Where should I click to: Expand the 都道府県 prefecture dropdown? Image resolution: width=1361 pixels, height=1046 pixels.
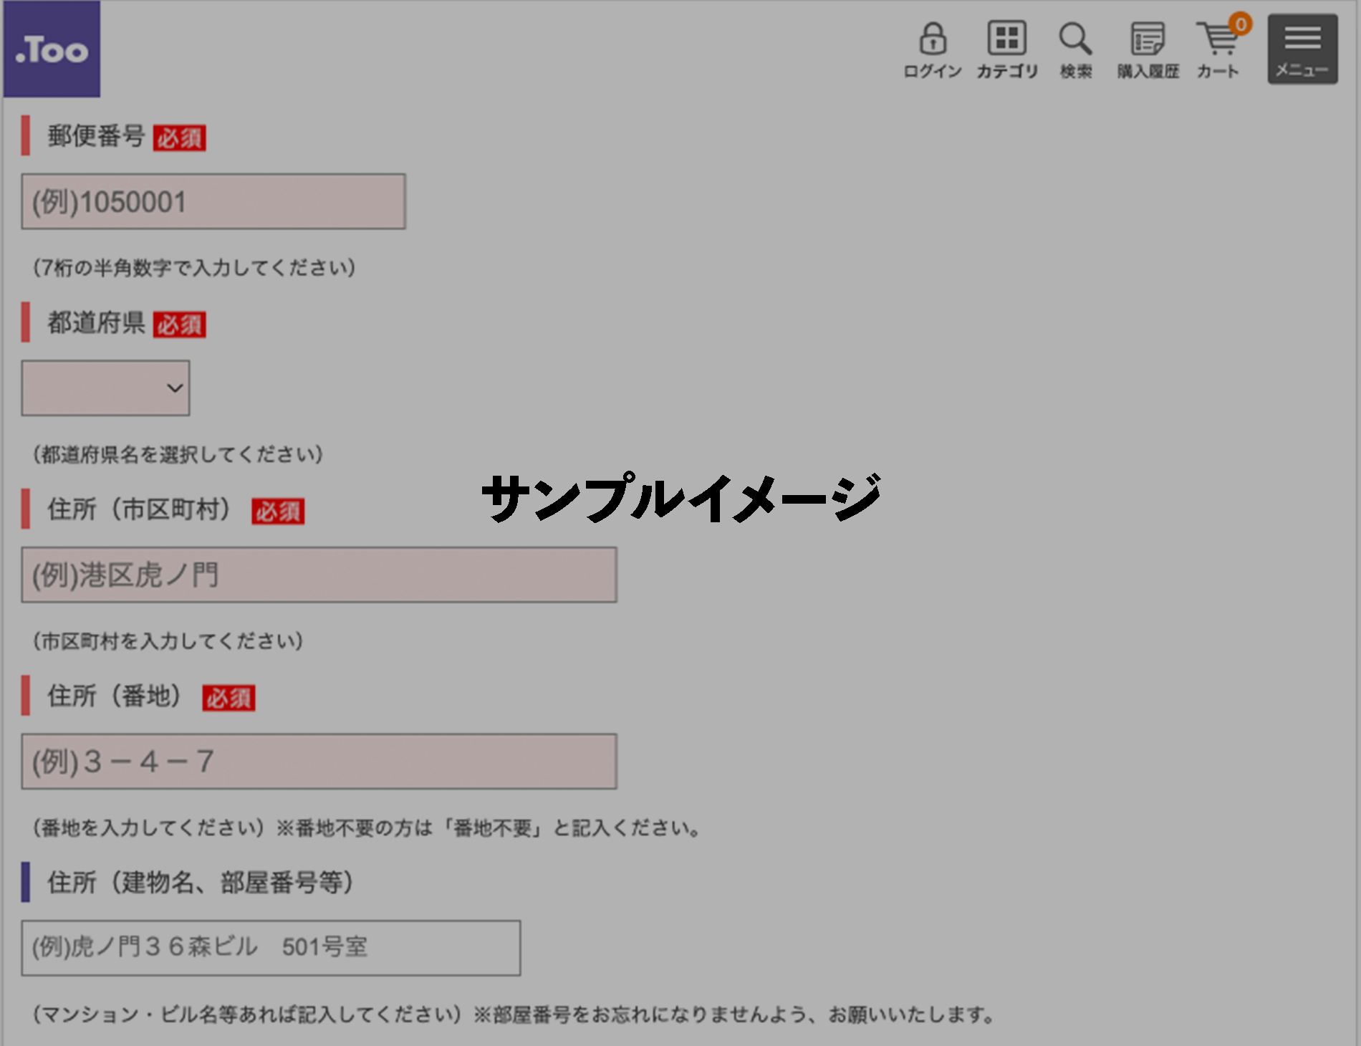[x=105, y=388]
